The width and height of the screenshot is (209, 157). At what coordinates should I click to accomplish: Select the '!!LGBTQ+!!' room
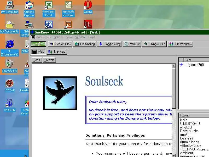tap(190, 124)
